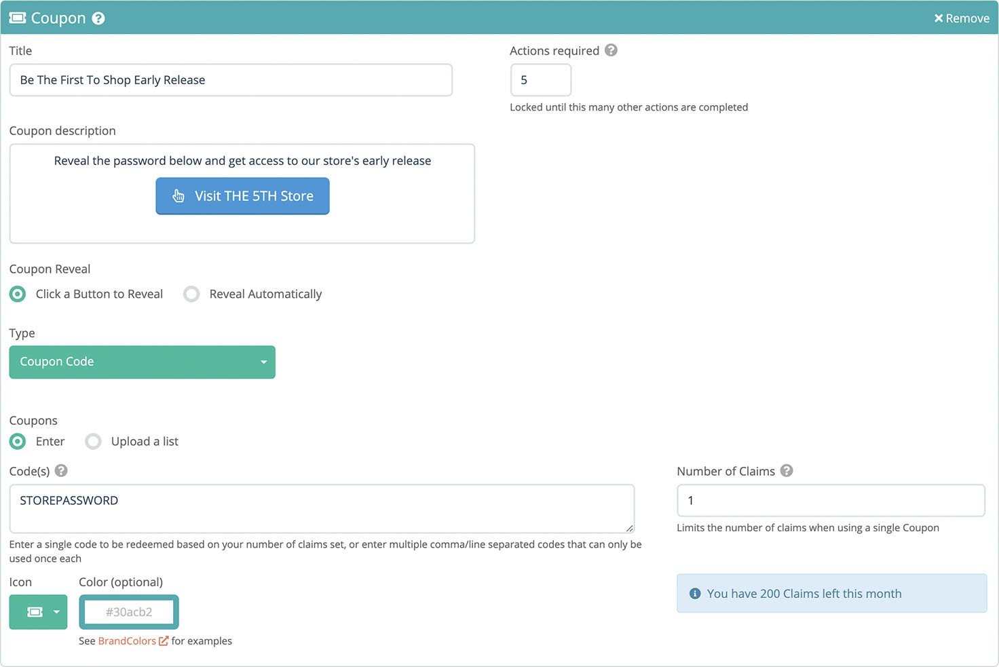Click the color hex value field
This screenshot has width=999, height=667.
click(128, 611)
